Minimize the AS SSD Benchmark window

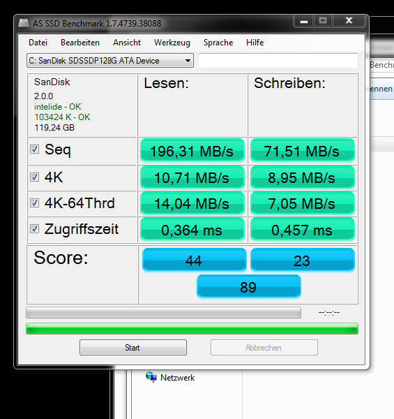(304, 21)
